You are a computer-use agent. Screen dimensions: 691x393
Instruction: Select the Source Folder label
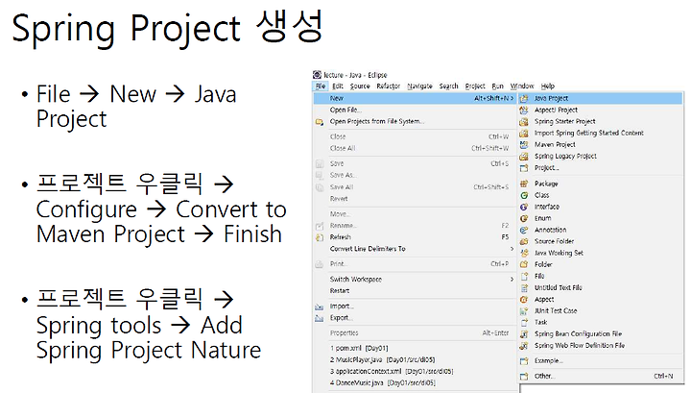coord(554,241)
